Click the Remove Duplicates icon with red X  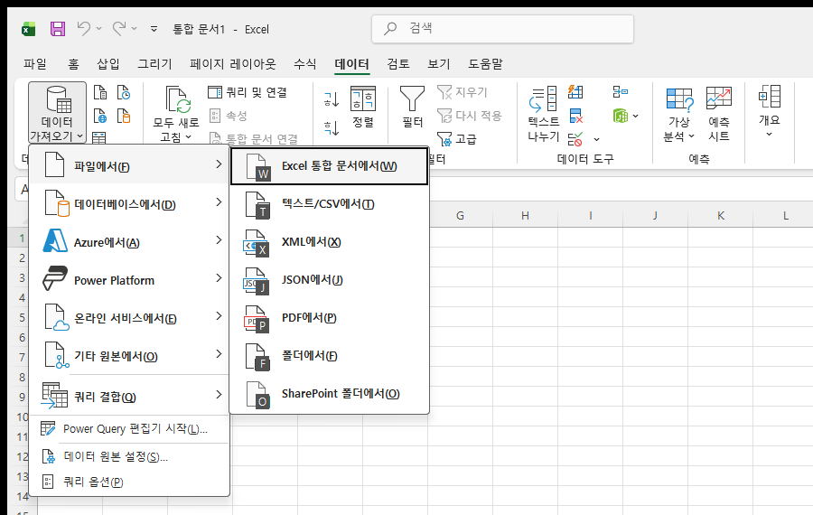575,116
